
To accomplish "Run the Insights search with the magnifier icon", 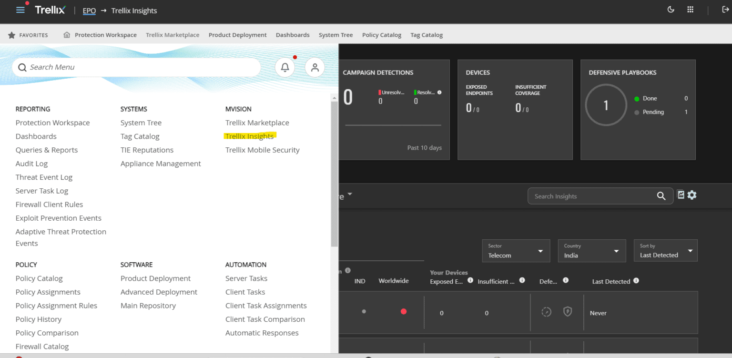I will [661, 195].
